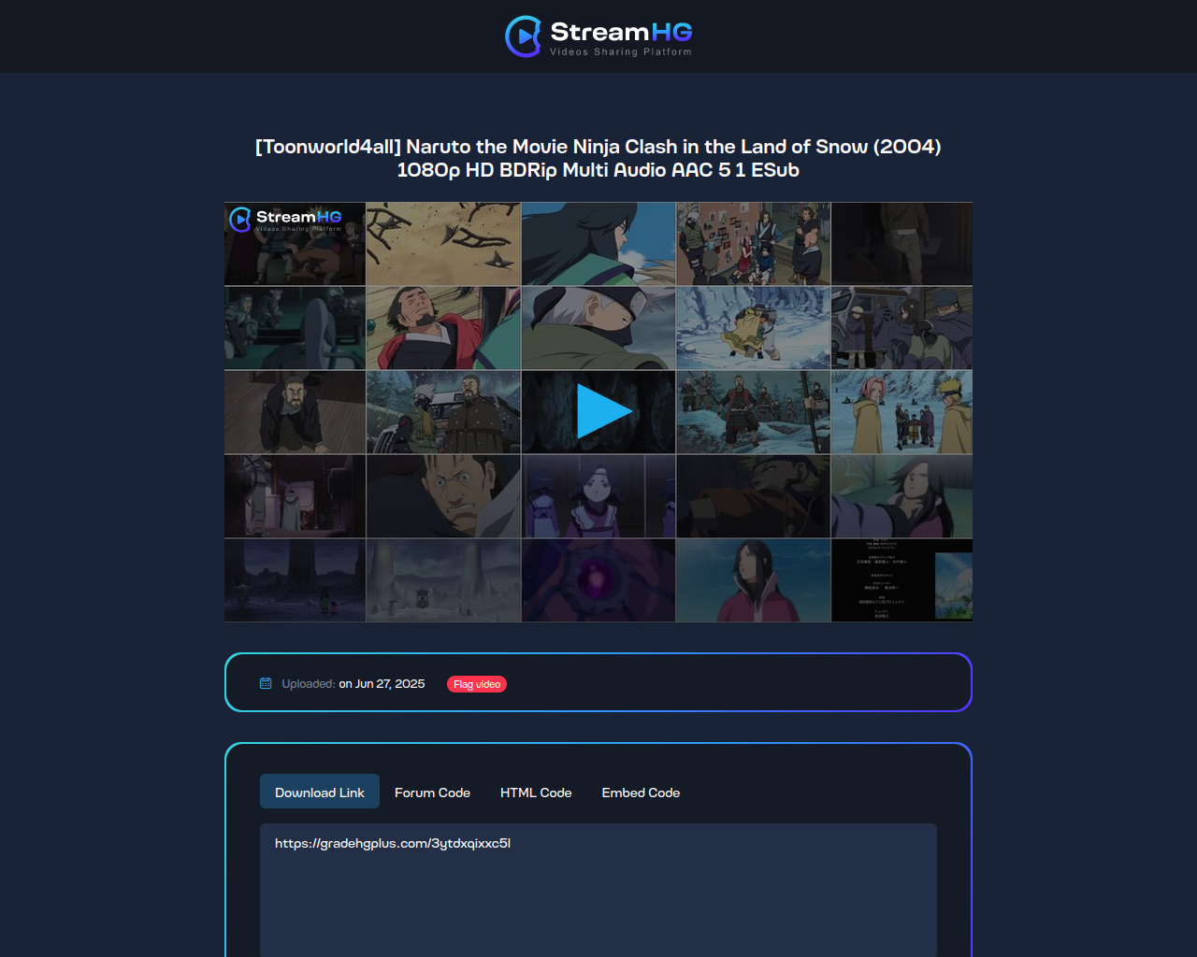
Task: Click the Videos Sharing Platform tagline in header
Action: (621, 51)
